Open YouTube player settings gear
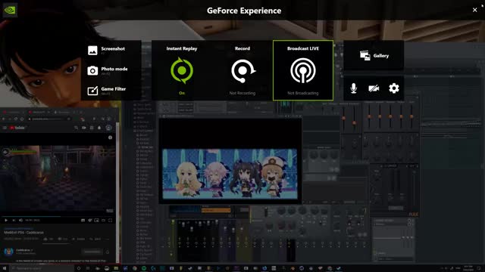485x272 pixels. pyautogui.click(x=89, y=220)
